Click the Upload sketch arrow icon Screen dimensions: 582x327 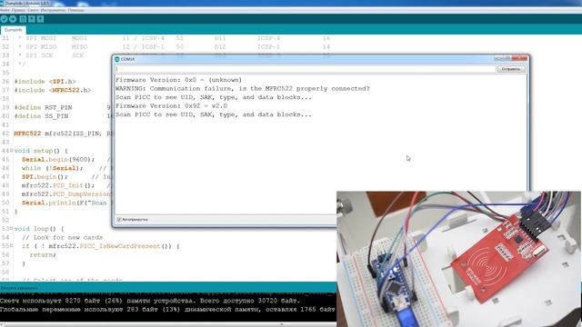click(13, 19)
